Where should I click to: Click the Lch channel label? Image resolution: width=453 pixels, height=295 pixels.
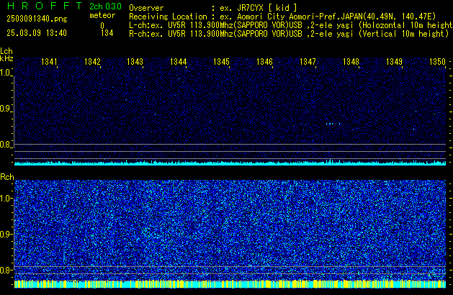6,51
